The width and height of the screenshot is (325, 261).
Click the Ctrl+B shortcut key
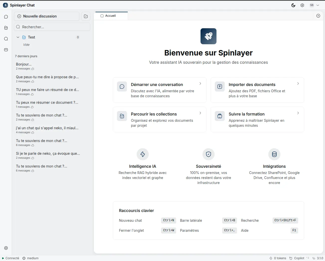(229, 220)
